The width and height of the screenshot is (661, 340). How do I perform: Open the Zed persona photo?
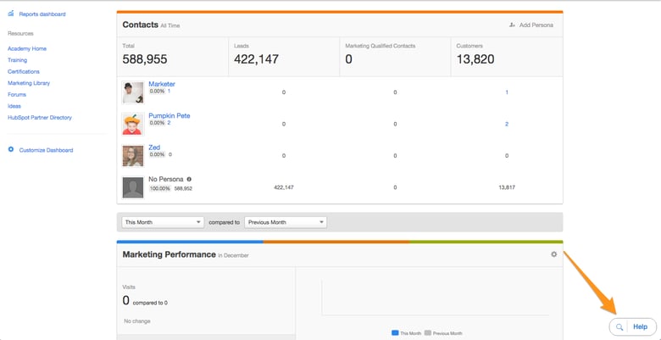tap(133, 156)
